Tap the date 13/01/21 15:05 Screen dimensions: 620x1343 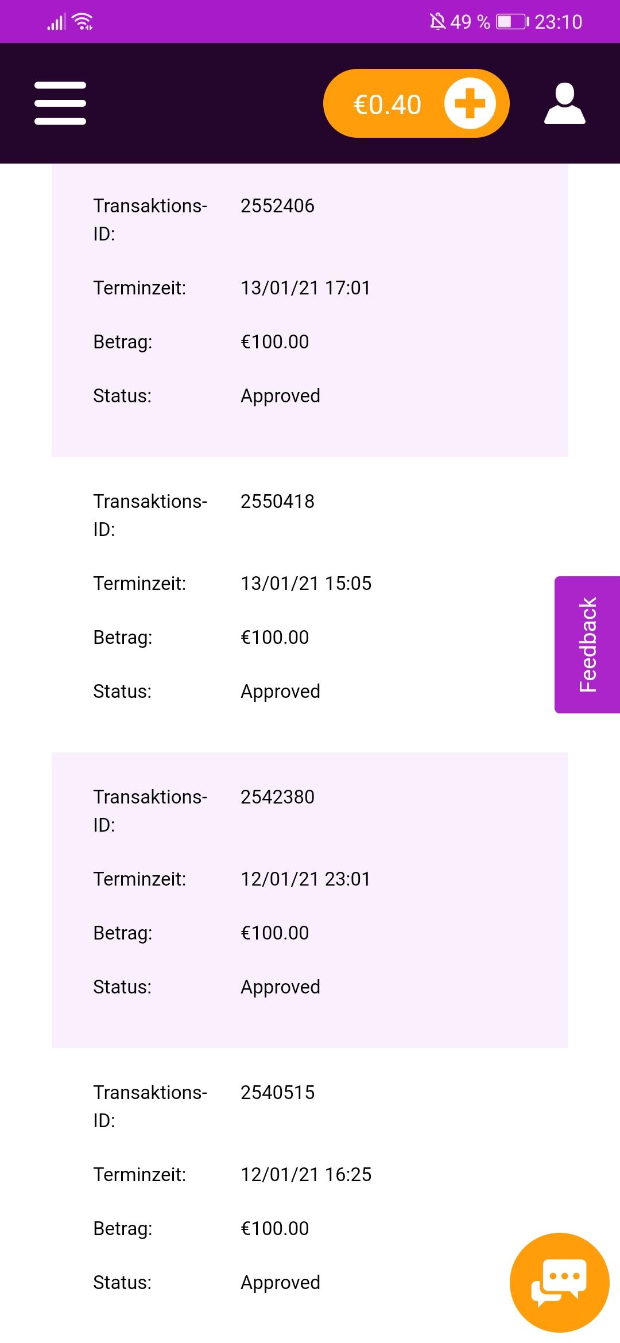306,583
